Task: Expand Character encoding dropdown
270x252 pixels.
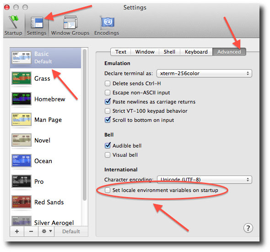Action: pos(204,180)
